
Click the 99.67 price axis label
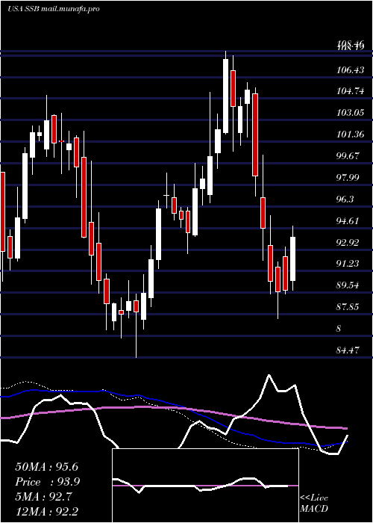(348, 156)
